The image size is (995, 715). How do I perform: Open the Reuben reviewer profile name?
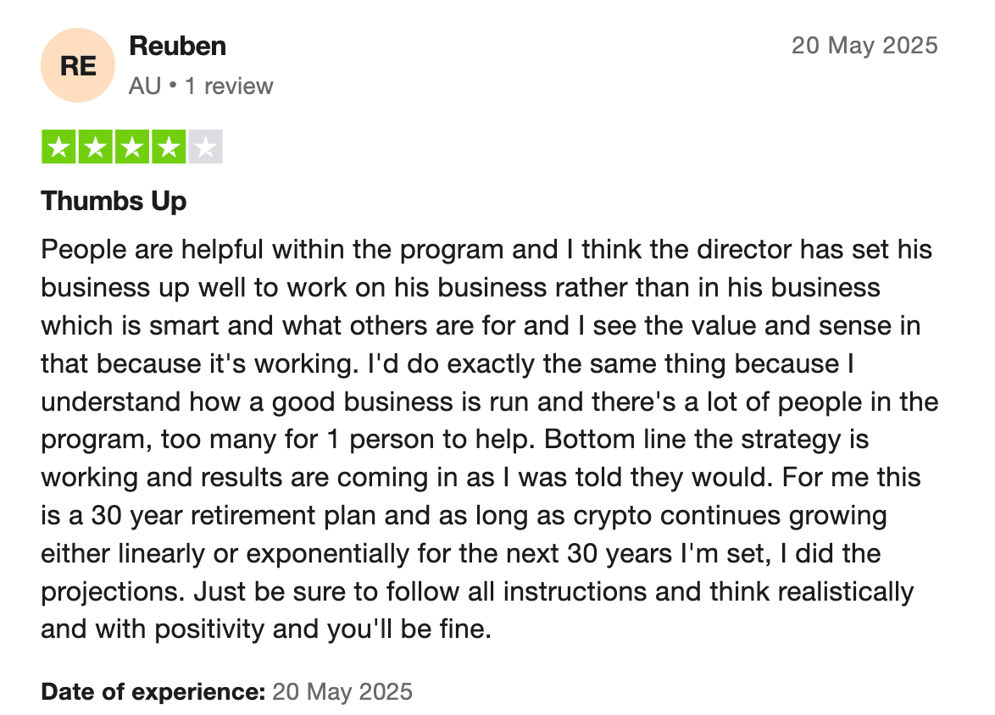pos(177,46)
